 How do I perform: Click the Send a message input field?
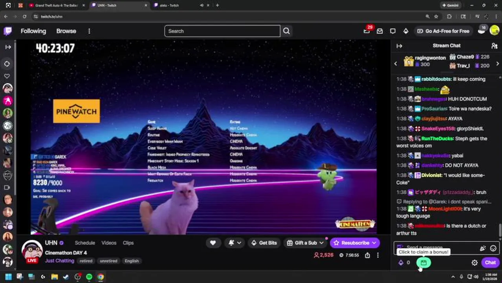[x=446, y=248]
